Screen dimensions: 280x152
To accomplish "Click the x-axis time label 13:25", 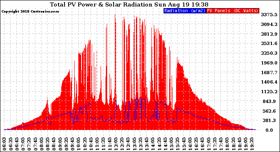I will point(140,144).
